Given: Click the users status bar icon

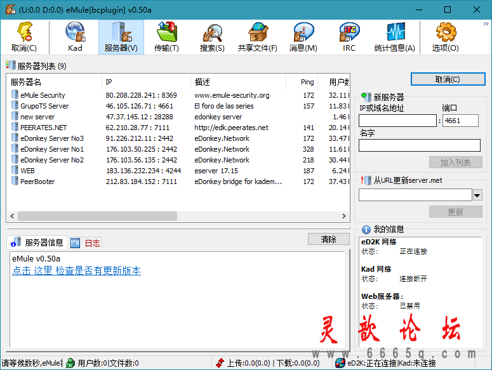Looking at the screenshot, I should pyautogui.click(x=70, y=363).
